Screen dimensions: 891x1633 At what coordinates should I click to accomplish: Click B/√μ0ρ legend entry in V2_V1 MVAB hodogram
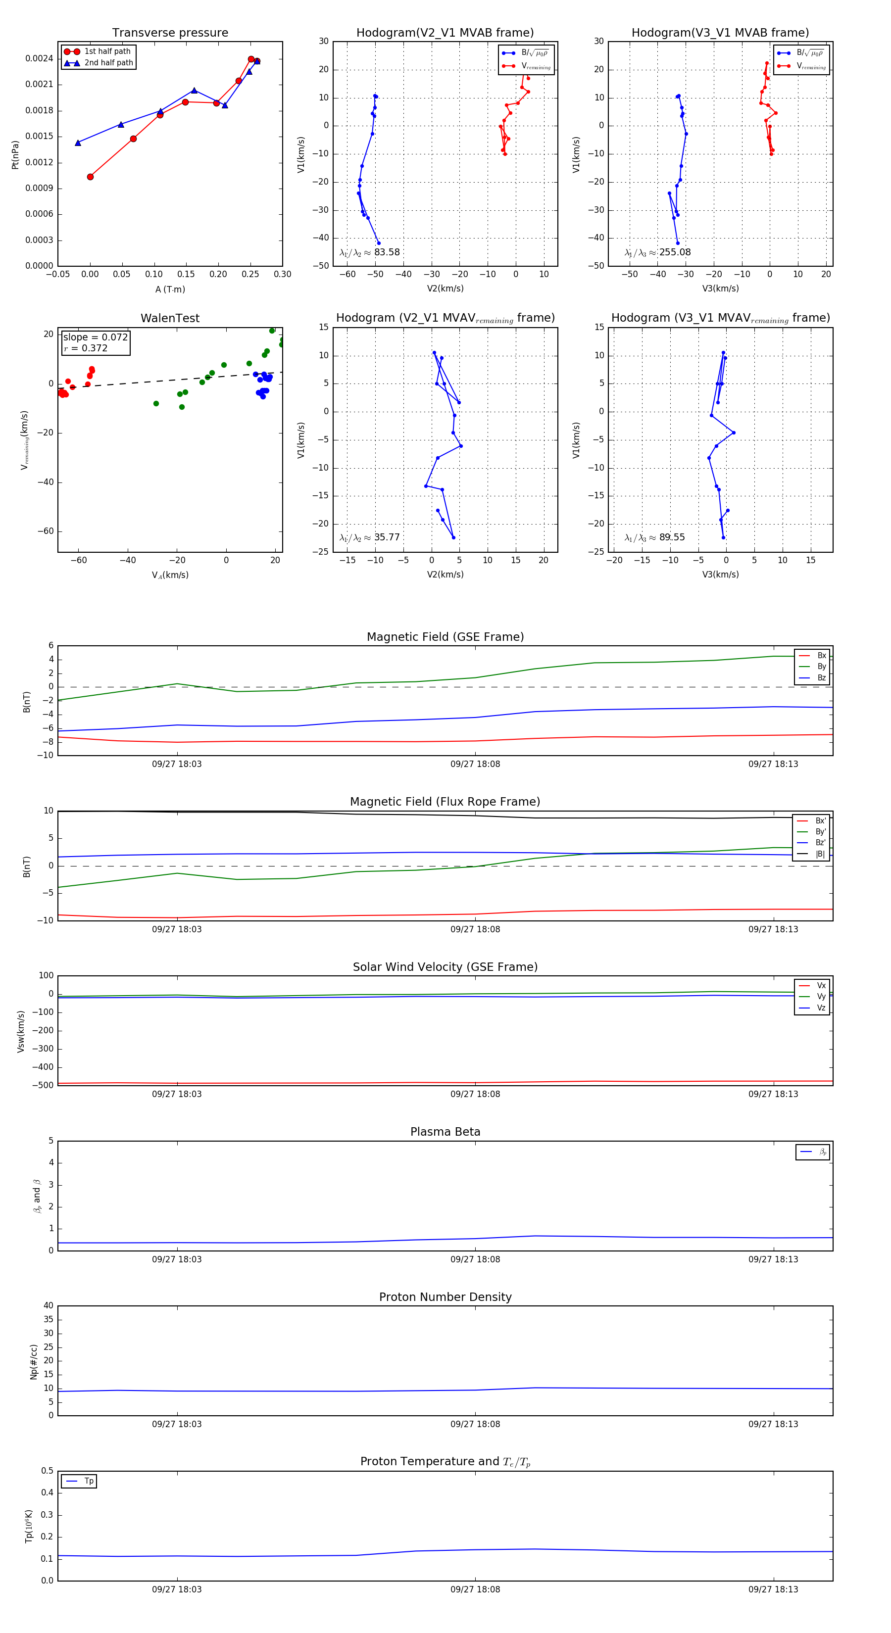click(526, 52)
